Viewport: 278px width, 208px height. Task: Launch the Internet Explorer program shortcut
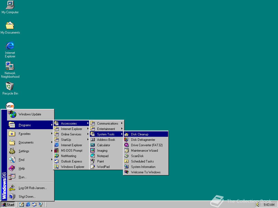71,145
